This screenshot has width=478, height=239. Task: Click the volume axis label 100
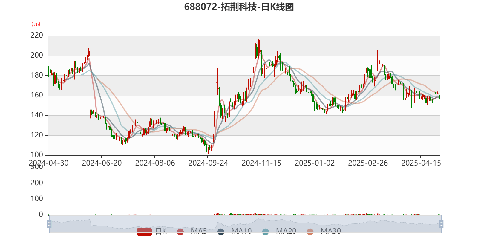tap(37, 199)
